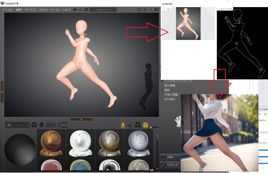This screenshot has width=268, height=173.
Task: Click the ControlNet image tab label
Action: coord(167,9)
